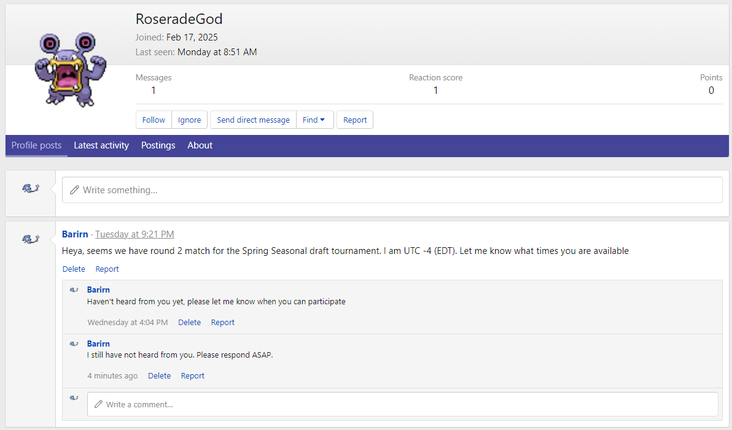Report RoseradeGod's profile

(x=355, y=120)
